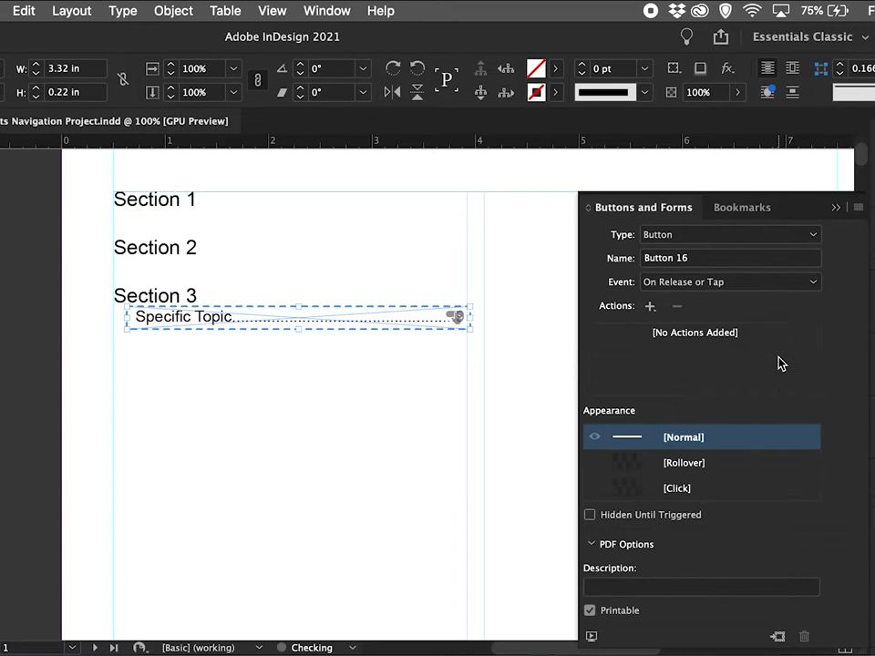The height and width of the screenshot is (656, 875).
Task: Click the button Name text field
Action: click(730, 258)
